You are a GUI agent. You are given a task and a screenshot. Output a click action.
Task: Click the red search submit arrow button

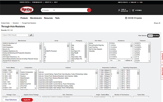click(89, 10)
